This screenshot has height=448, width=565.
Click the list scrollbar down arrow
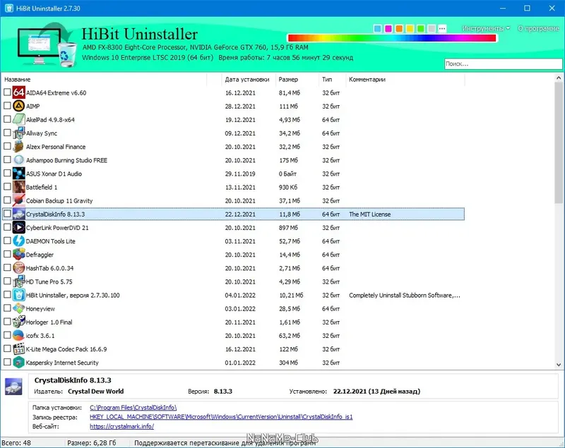559,365
